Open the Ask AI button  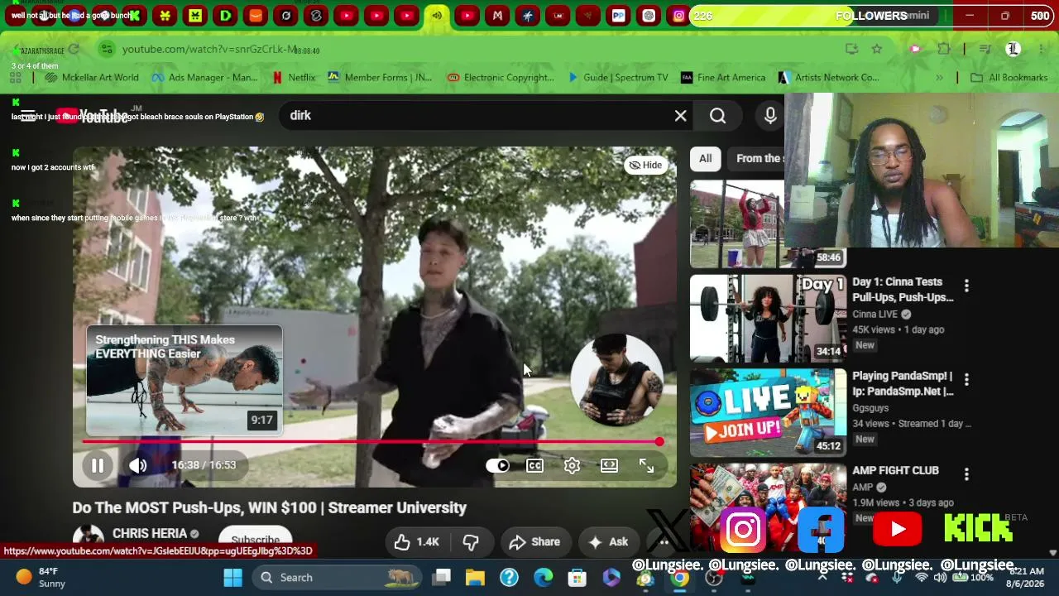point(608,542)
